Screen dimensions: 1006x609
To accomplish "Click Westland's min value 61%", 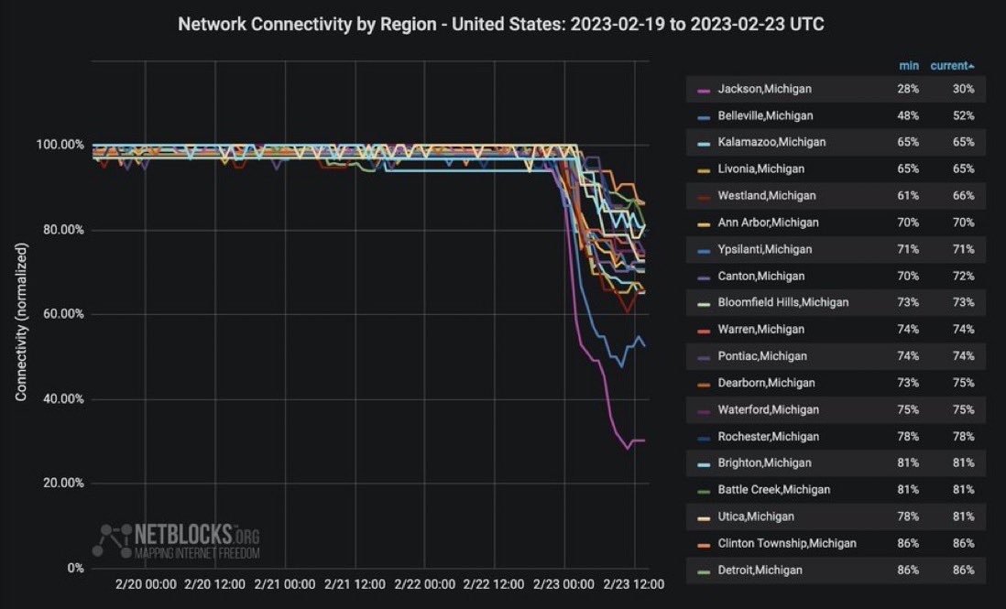I will (x=908, y=196).
